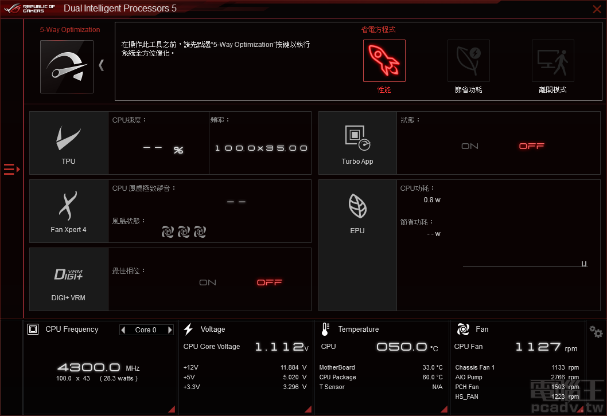The height and width of the screenshot is (416, 607).
Task: Activate 離開模式 away mode
Action: pyautogui.click(x=552, y=61)
